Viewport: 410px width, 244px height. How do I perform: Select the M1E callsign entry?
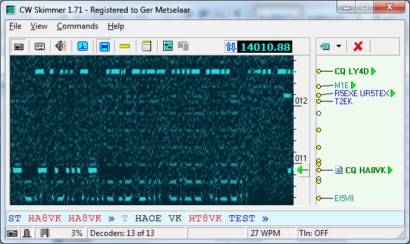pyautogui.click(x=342, y=86)
